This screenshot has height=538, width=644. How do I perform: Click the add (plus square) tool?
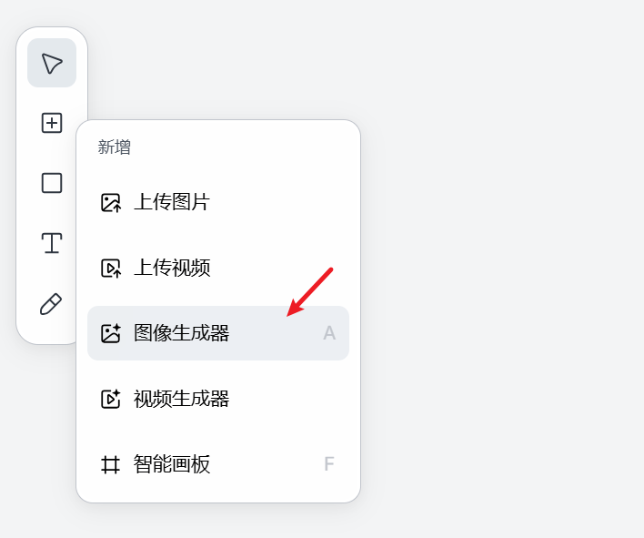coord(52,123)
